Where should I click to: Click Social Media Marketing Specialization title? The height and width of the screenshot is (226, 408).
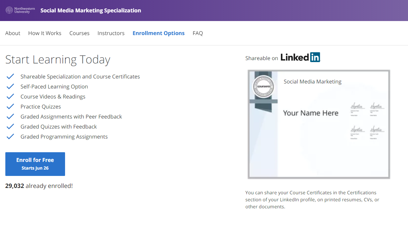click(x=91, y=10)
